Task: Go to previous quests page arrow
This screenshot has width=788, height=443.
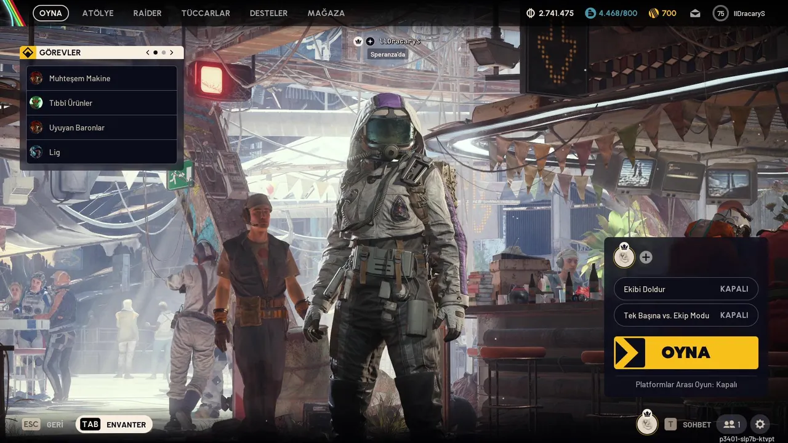Action: [x=148, y=52]
